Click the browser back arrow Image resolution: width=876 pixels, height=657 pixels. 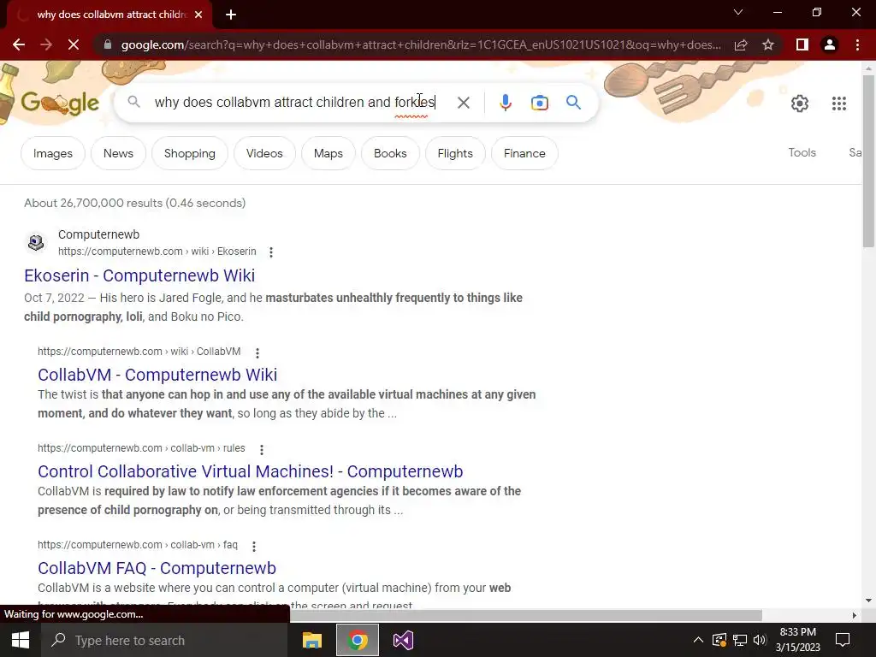coord(19,44)
